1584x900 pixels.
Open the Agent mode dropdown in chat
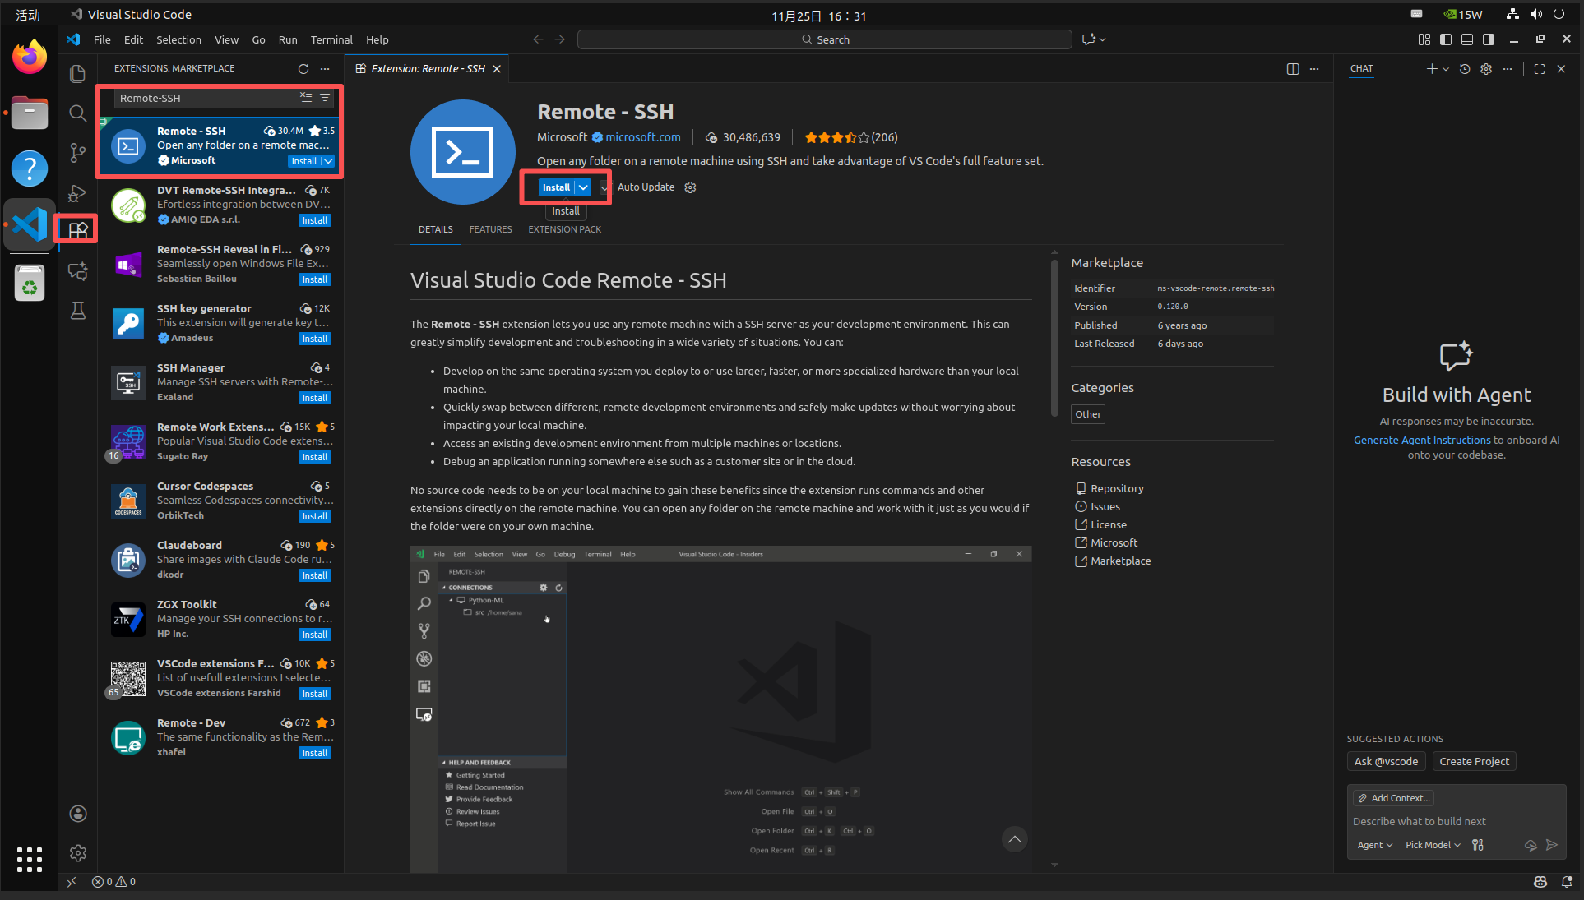tap(1374, 845)
